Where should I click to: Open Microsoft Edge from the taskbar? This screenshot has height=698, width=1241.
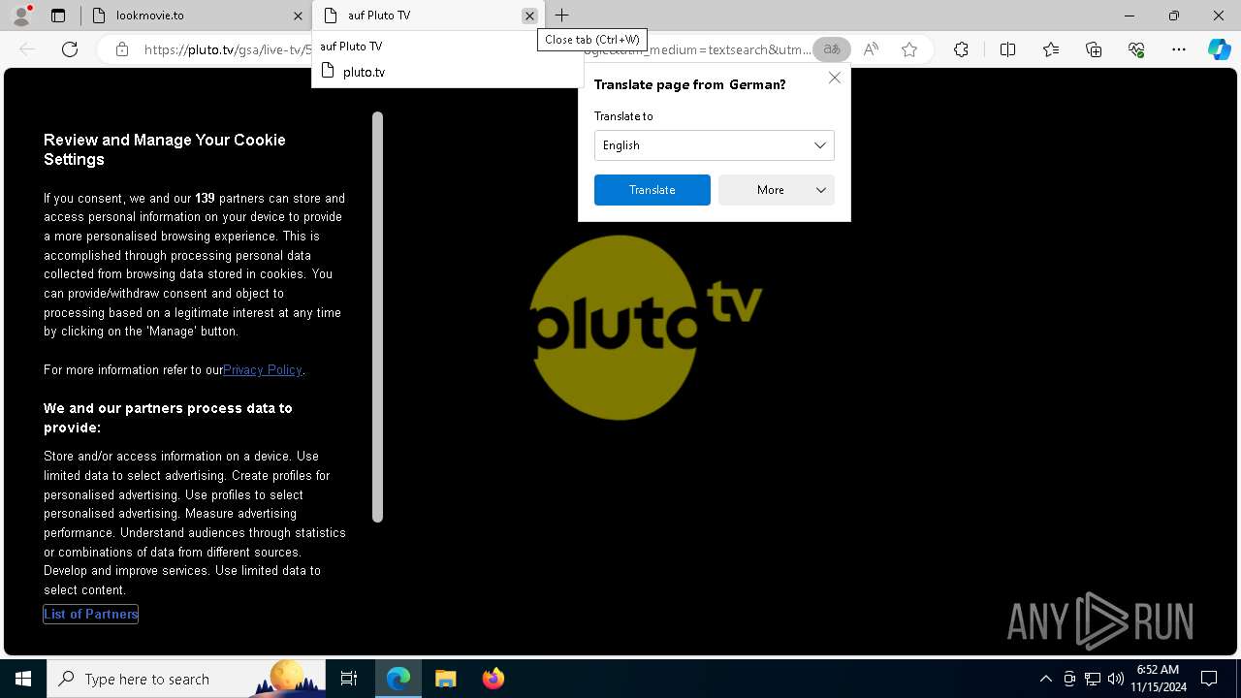tap(398, 679)
